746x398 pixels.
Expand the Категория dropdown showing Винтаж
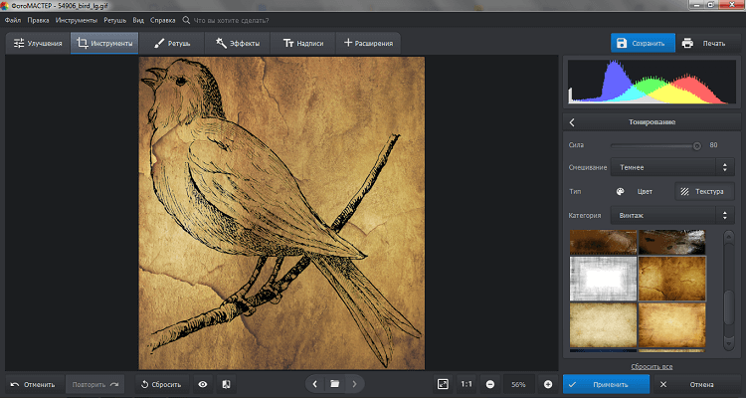pyautogui.click(x=671, y=215)
